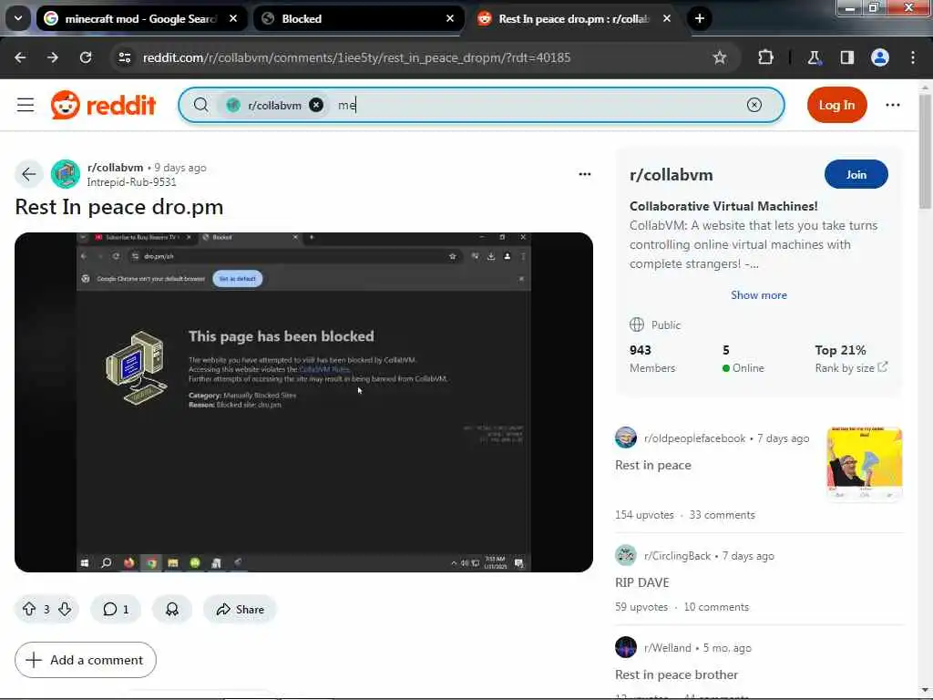Click the r/CirclingBack avatar icon
Viewport: 933px width, 700px height.
625,555
